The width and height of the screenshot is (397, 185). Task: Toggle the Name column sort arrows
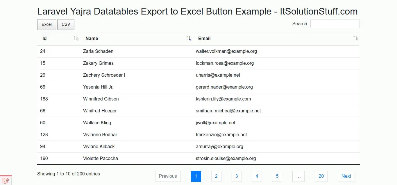[x=189, y=38]
